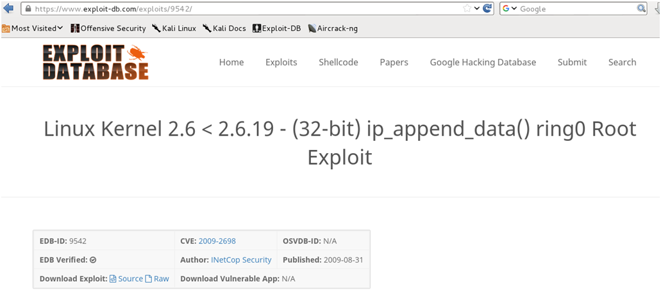661x294 pixels.
Task: Open the Google search engine selector dropdown
Action: [x=510, y=8]
